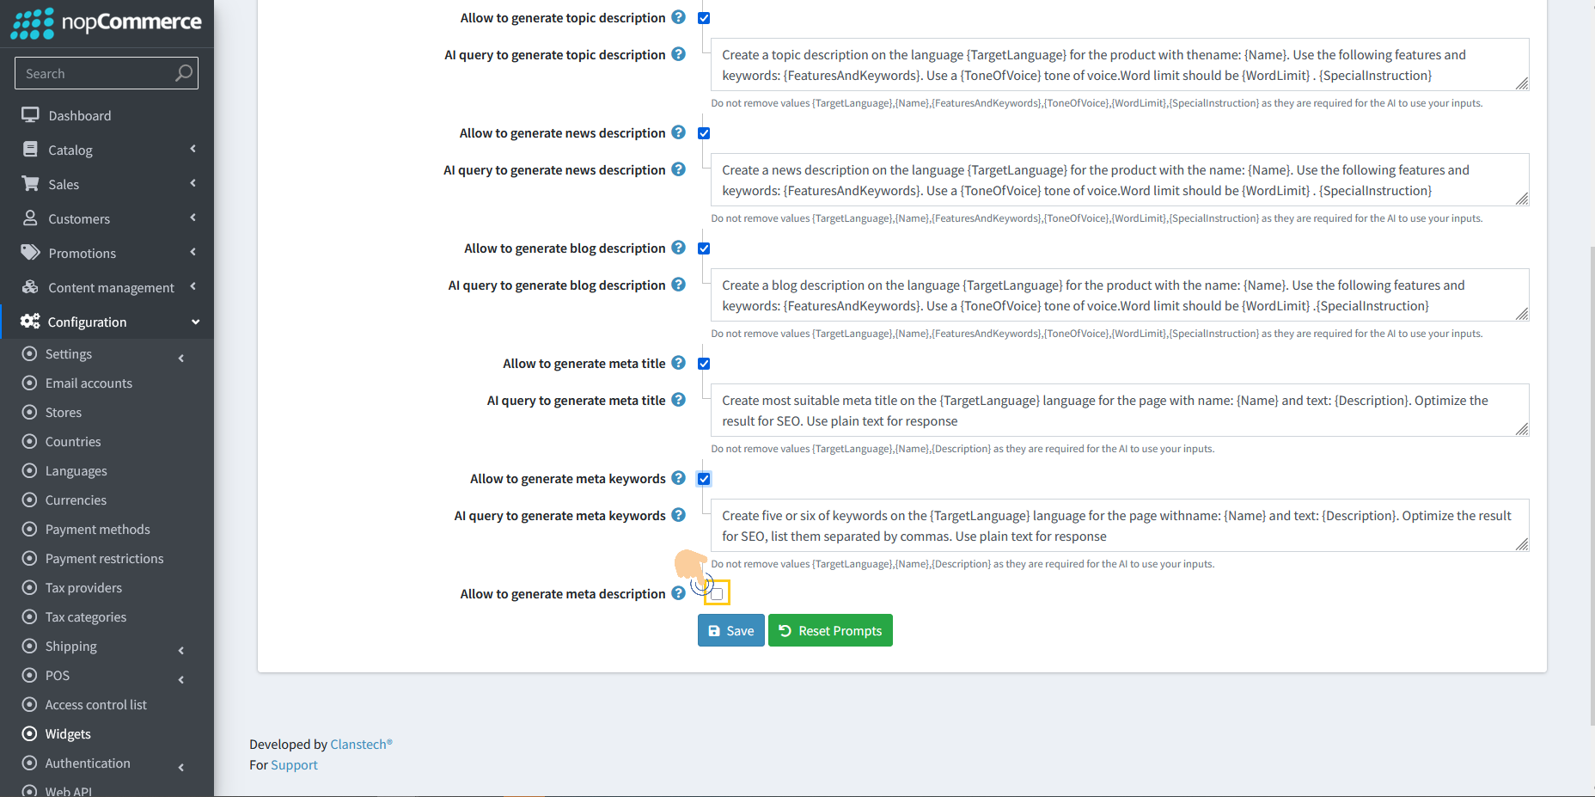Open Email accounts settings
1595x797 pixels.
(89, 383)
